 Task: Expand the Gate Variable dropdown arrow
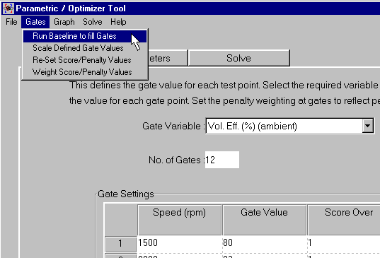click(x=368, y=126)
